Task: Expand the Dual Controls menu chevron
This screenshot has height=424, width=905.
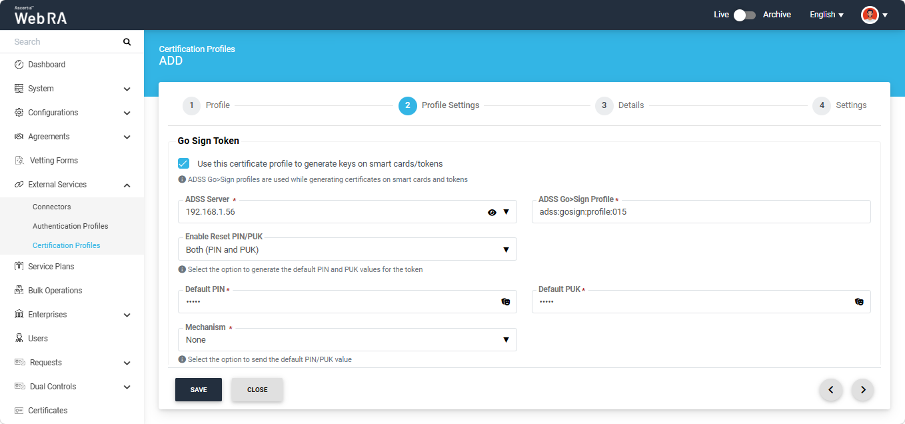Action: (x=127, y=387)
